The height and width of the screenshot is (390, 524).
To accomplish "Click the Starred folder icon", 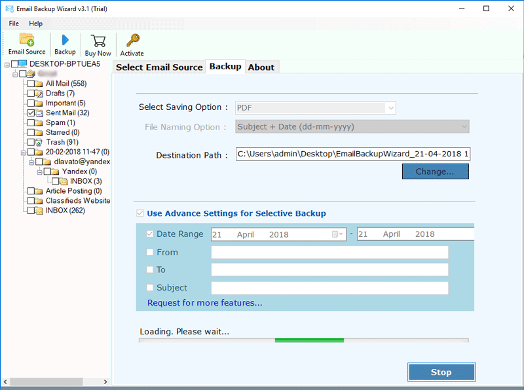I will (x=39, y=133).
